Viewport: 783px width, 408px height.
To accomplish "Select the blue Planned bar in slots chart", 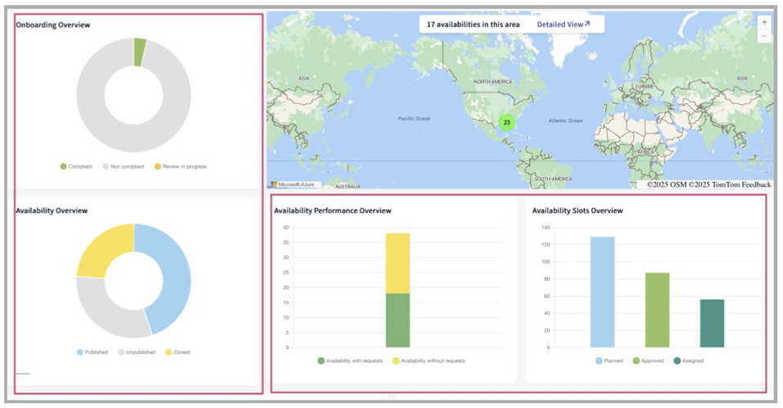I will click(602, 292).
